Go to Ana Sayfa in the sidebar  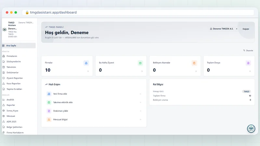click(19, 45)
